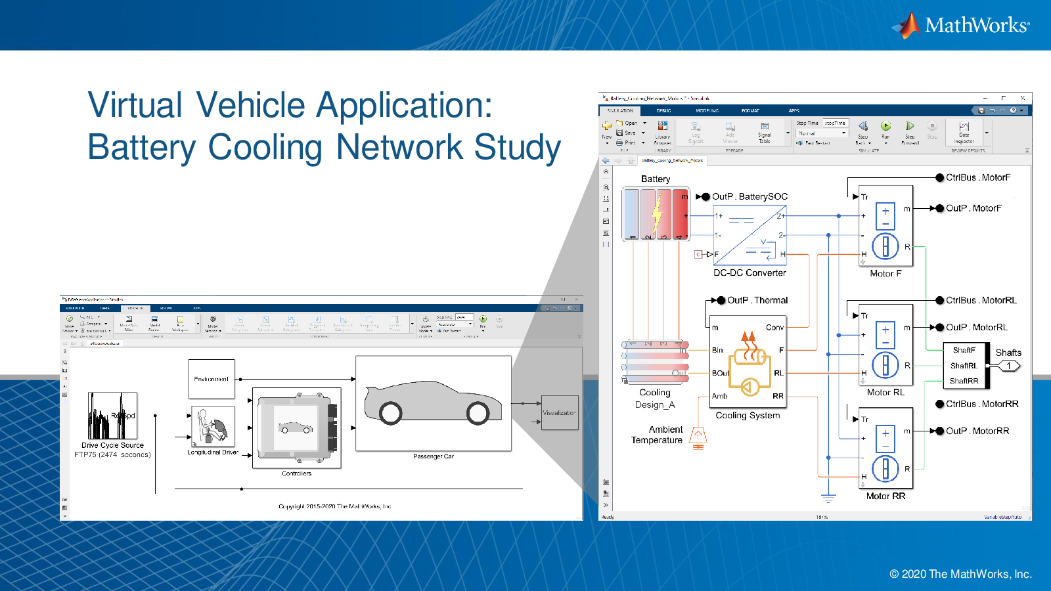The height and width of the screenshot is (591, 1051).
Task: Expand the Review Results gallery arrow
Action: point(987,133)
